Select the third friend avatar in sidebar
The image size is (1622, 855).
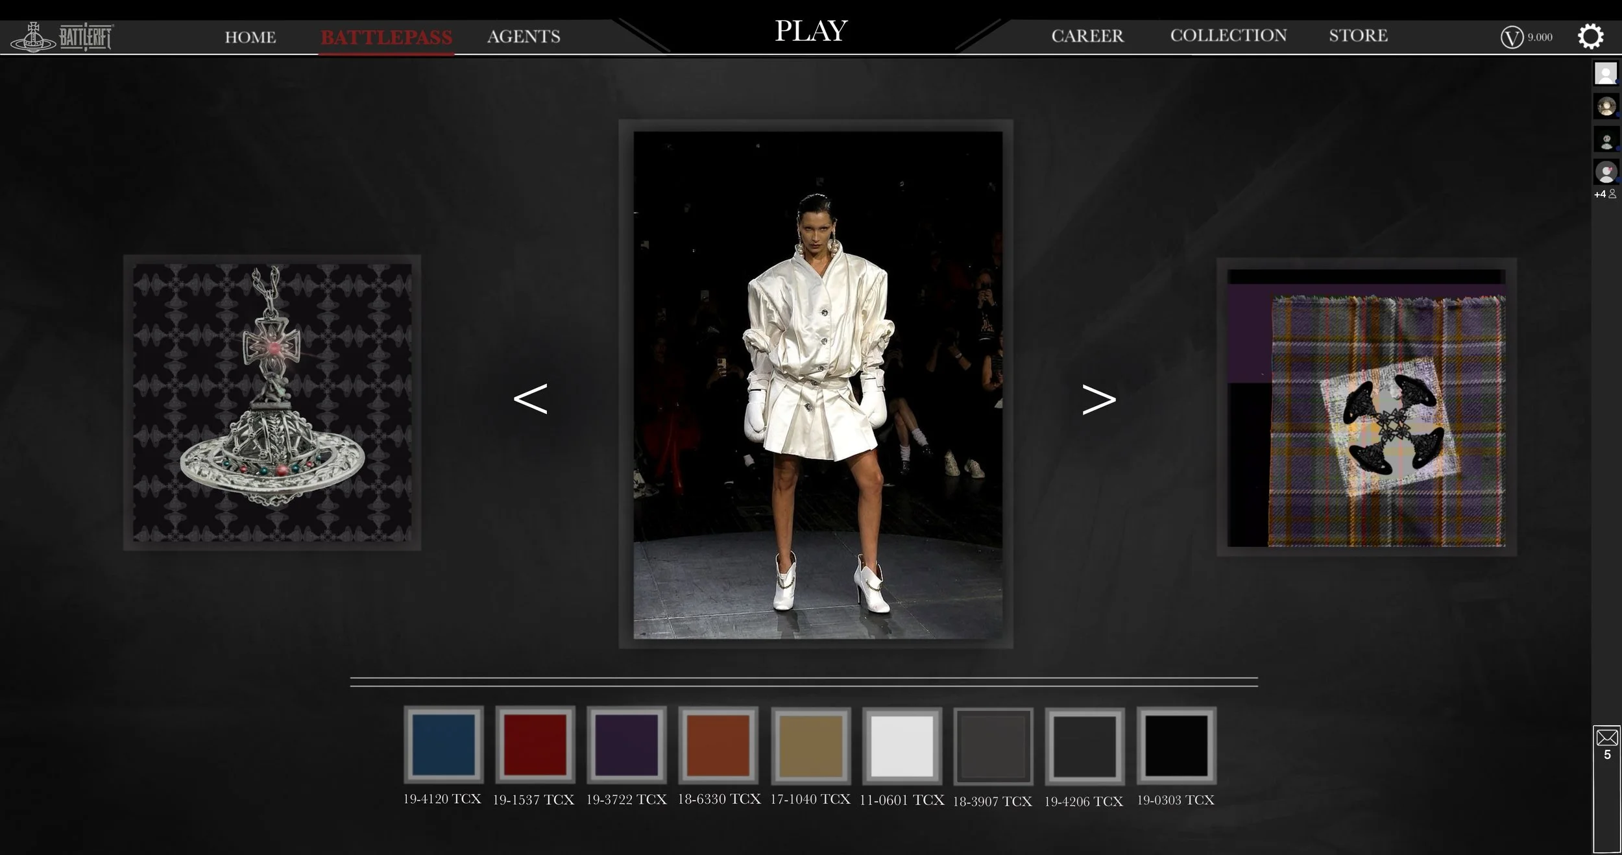[x=1606, y=139]
